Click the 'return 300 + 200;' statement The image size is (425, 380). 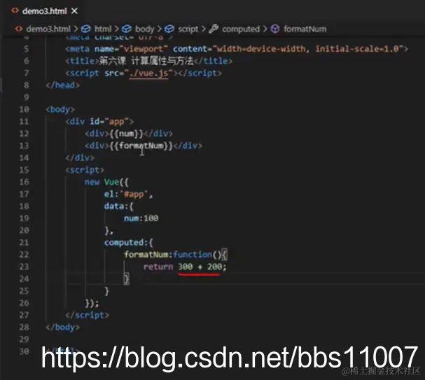coord(185,267)
